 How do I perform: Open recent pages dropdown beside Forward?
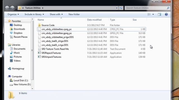pyautogui.click(x=16, y=8)
